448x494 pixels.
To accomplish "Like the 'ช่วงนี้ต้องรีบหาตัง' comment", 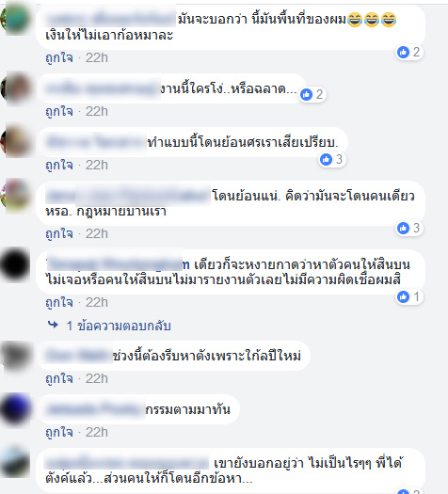I will [x=59, y=378].
